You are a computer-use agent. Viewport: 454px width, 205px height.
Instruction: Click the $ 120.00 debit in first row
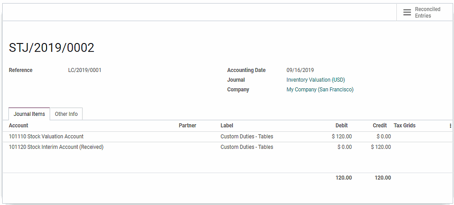pos(341,137)
